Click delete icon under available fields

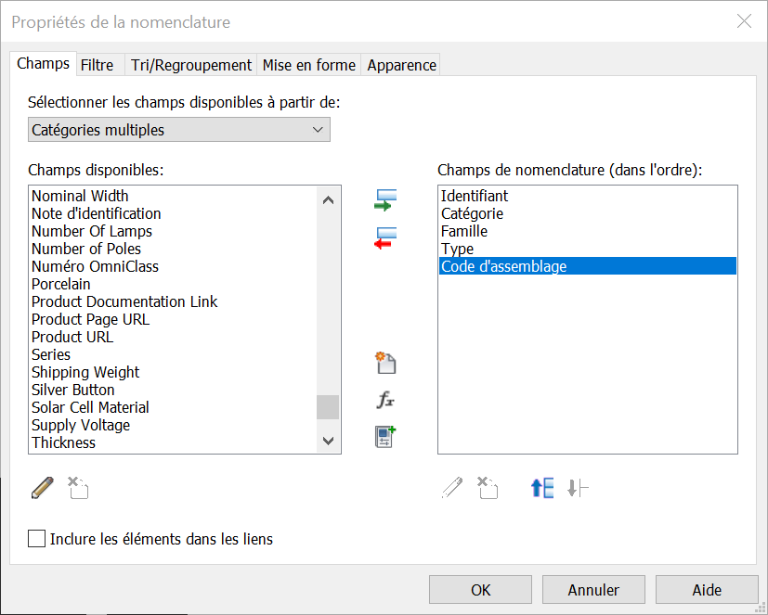point(78,488)
